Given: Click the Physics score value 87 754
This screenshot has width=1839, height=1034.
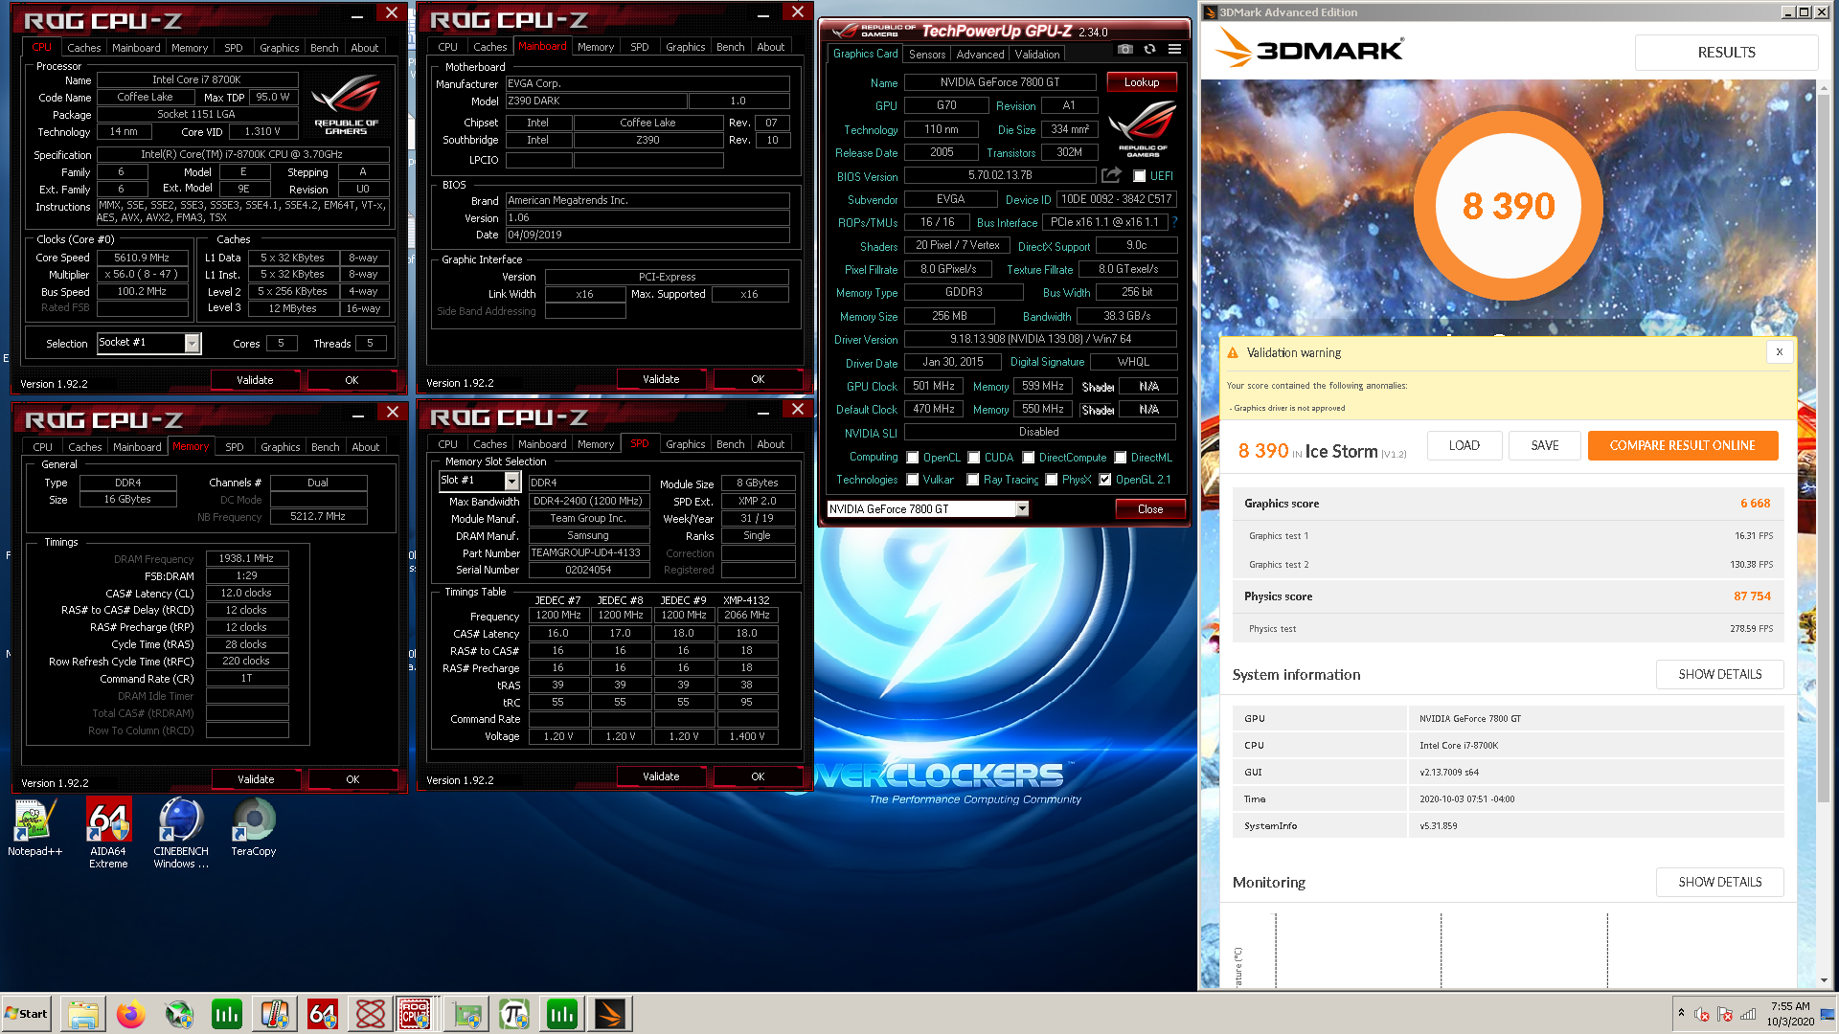Looking at the screenshot, I should (1752, 596).
